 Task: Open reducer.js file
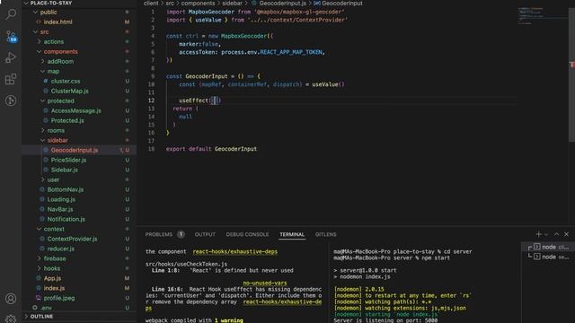(x=61, y=249)
